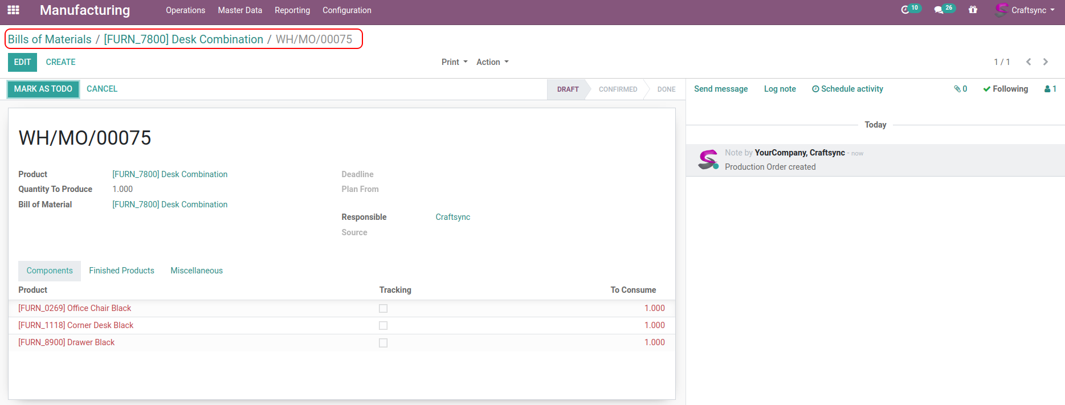Image resolution: width=1065 pixels, height=405 pixels.
Task: Toggle tracking checkbox for Office Chair Black
Action: point(383,309)
